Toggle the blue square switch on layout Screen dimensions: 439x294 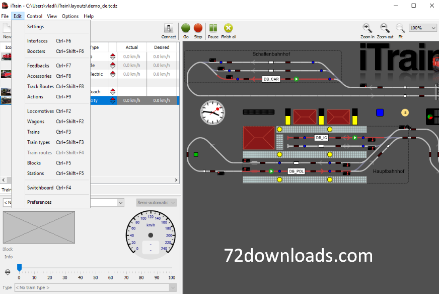tap(380, 112)
